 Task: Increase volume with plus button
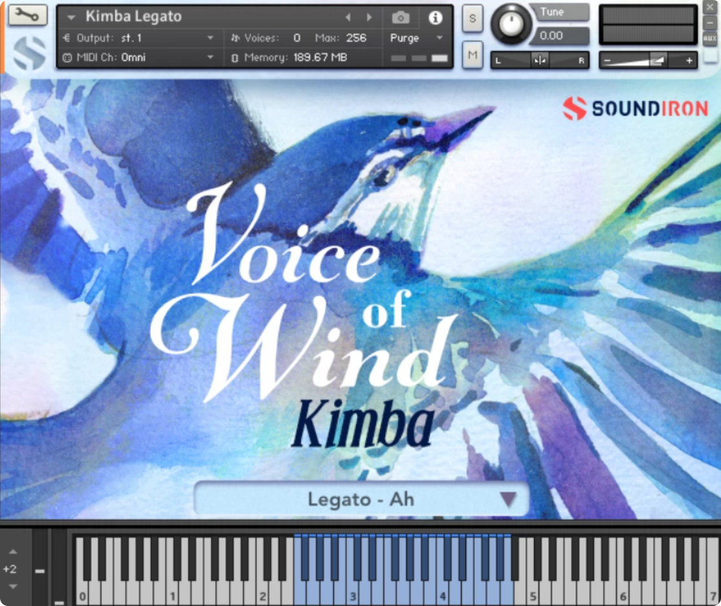(x=689, y=60)
